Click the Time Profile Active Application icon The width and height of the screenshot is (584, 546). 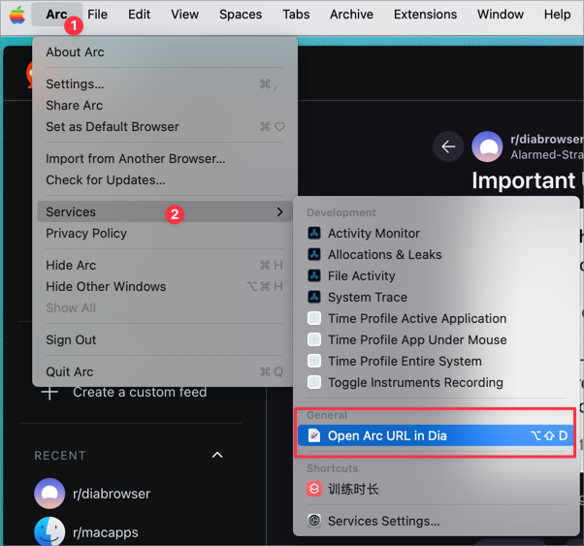tap(314, 318)
